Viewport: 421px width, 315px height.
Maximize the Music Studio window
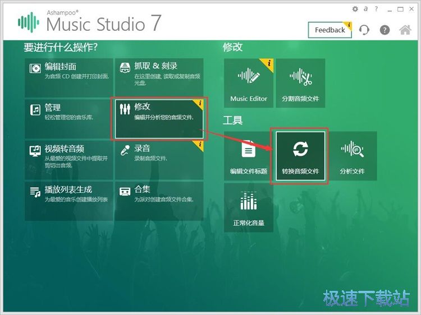400,9
